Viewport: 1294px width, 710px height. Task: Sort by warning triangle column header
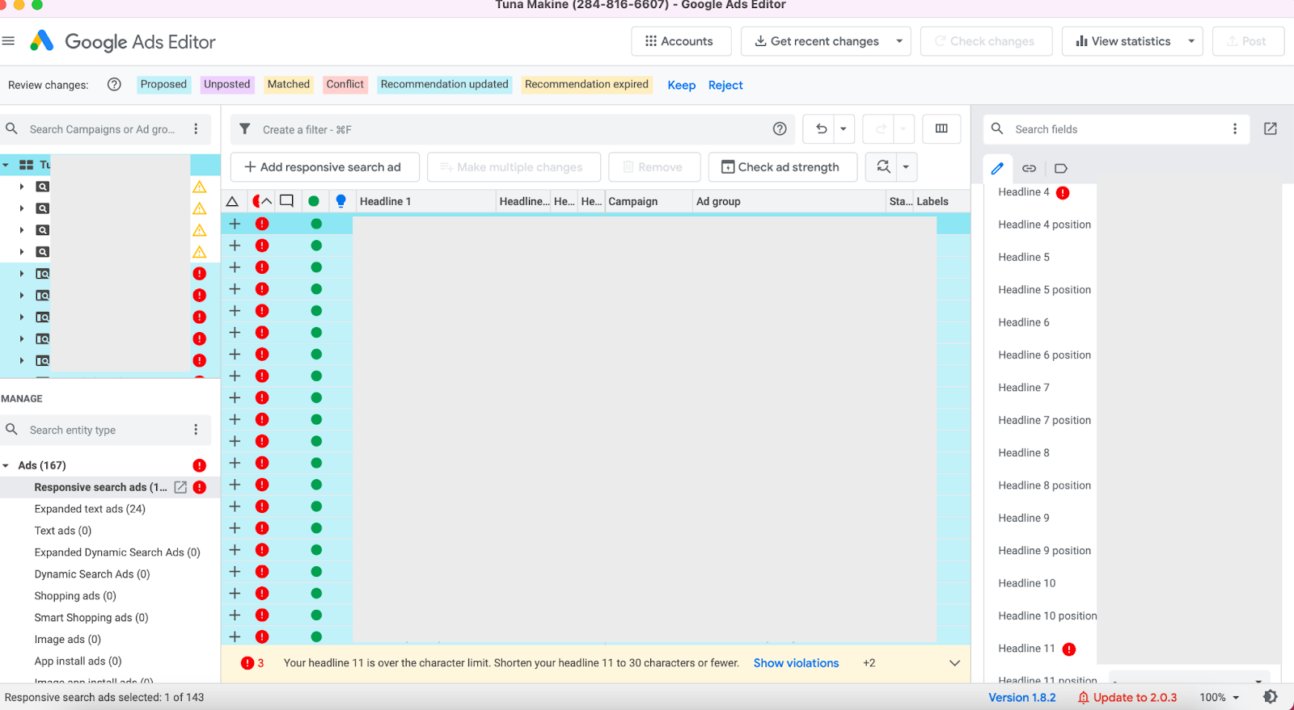232,201
